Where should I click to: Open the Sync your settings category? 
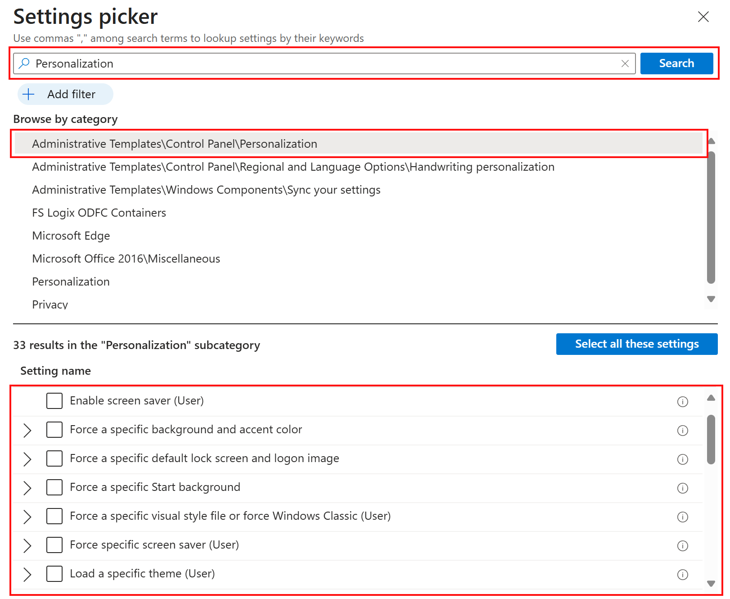(358, 190)
